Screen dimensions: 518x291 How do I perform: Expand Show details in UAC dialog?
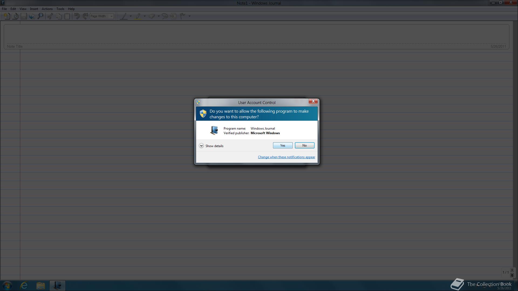(211, 146)
